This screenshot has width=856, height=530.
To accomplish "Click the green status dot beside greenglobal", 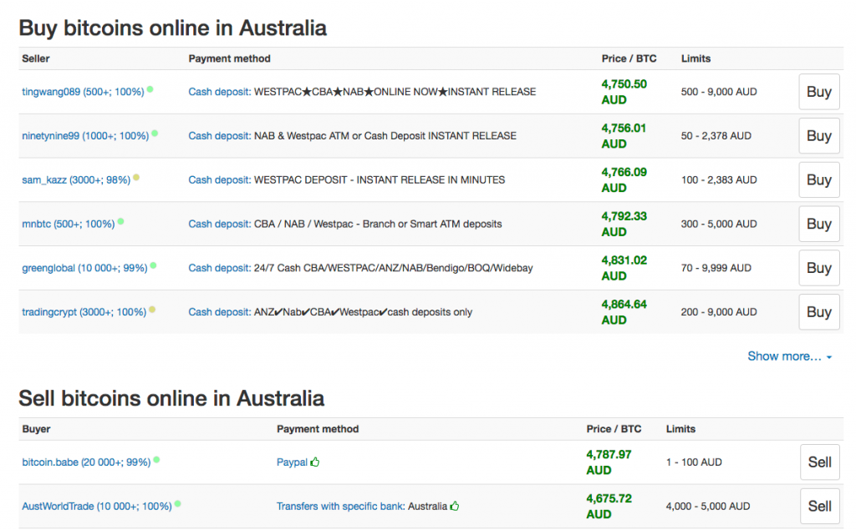I will point(154,265).
